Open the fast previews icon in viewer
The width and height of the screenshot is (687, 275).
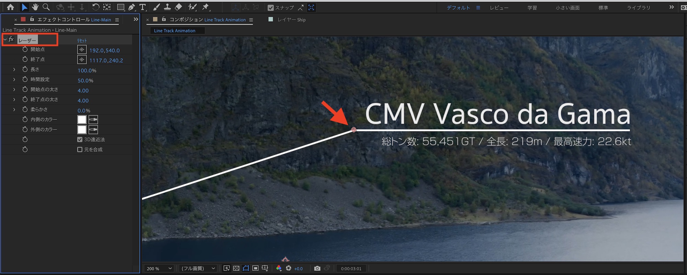[x=226, y=268]
